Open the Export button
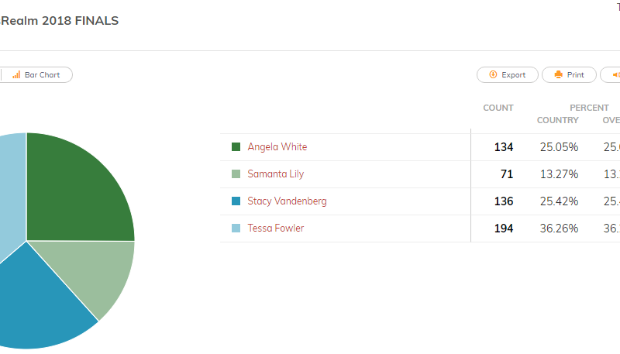This screenshot has width=620, height=354. tap(508, 74)
